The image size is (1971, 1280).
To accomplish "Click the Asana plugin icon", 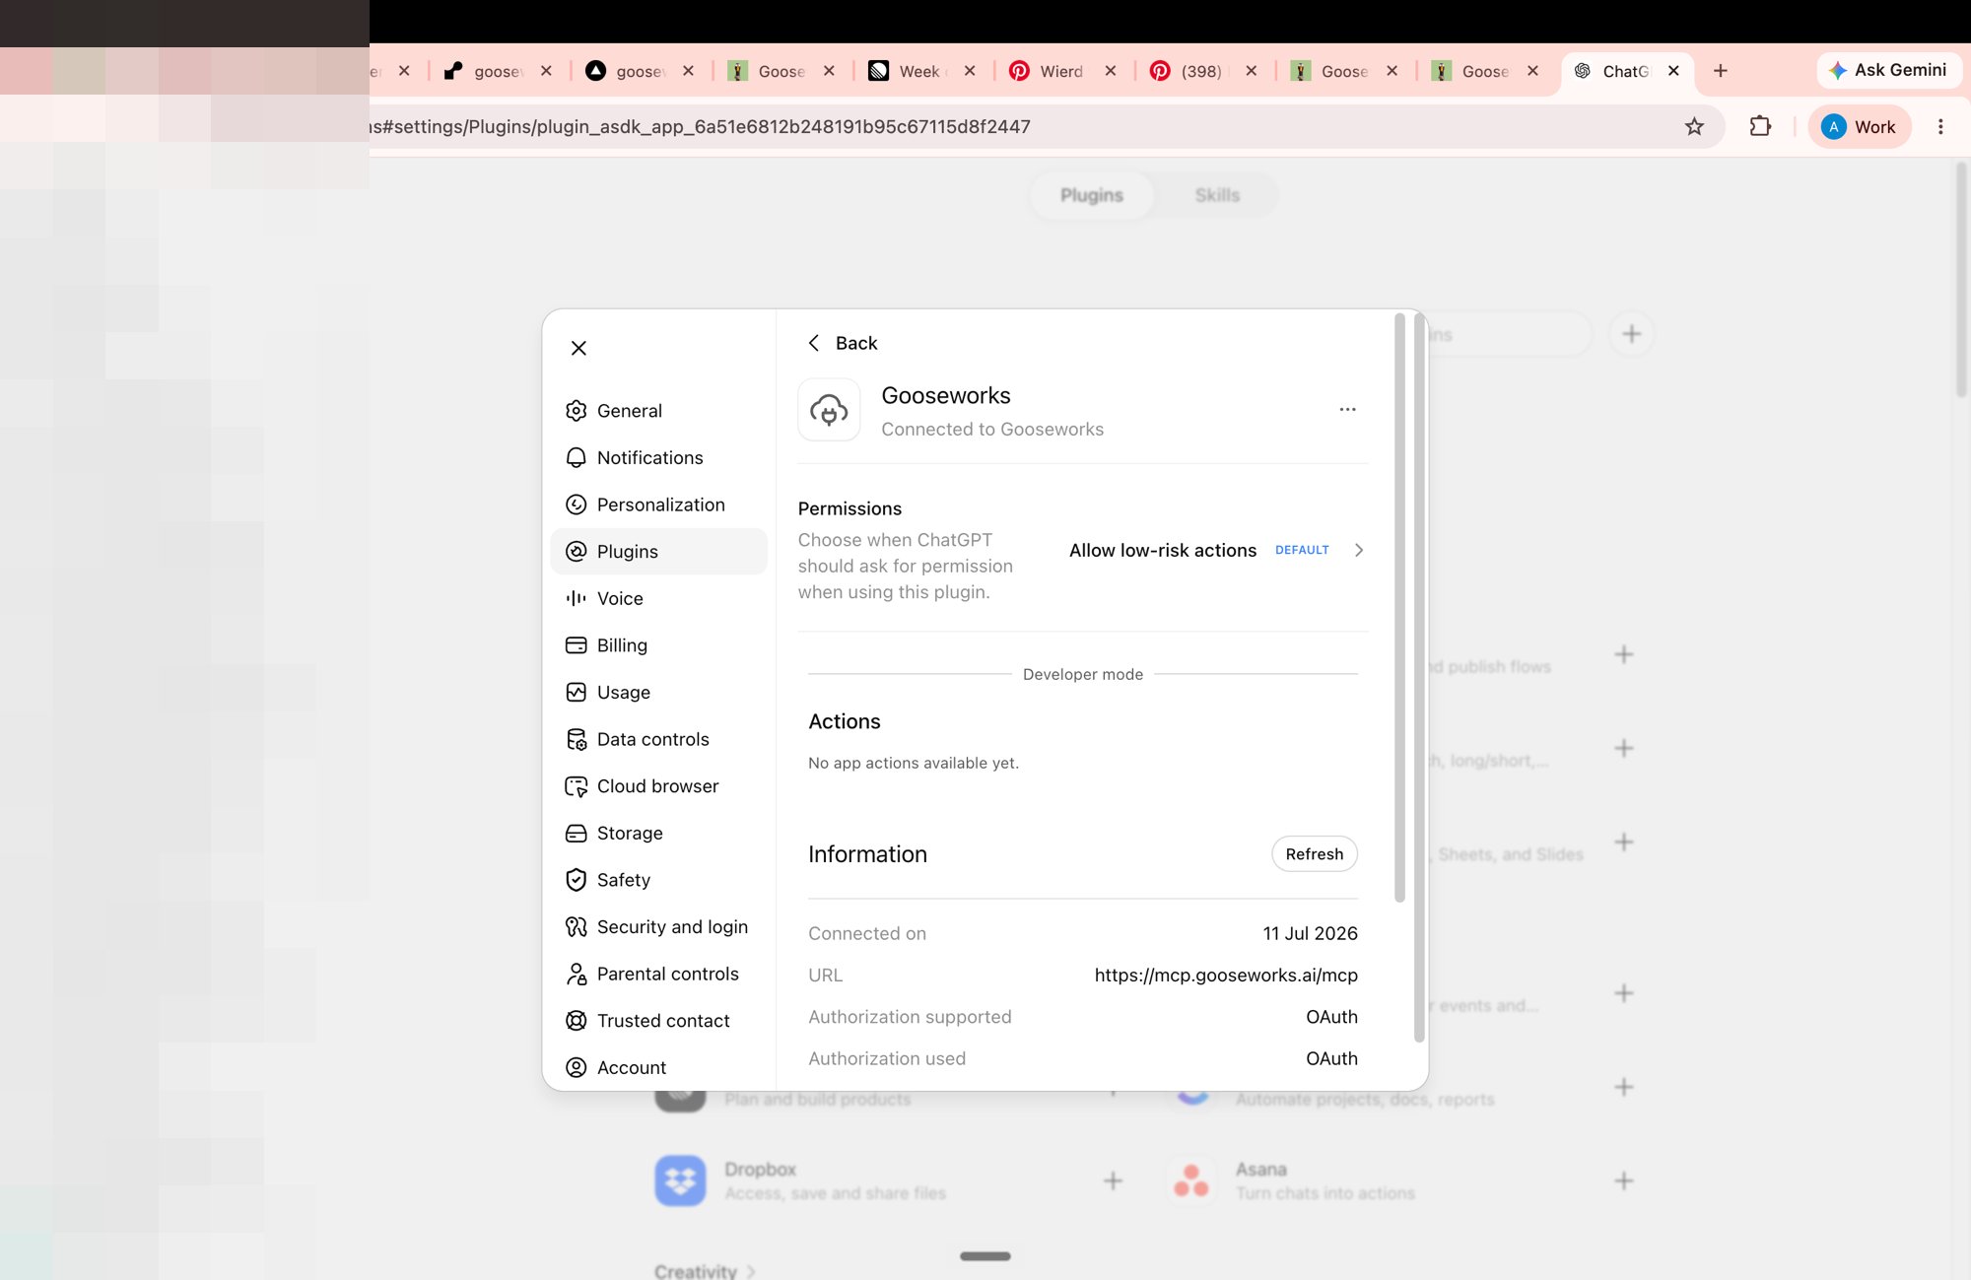I will 1191,1180.
